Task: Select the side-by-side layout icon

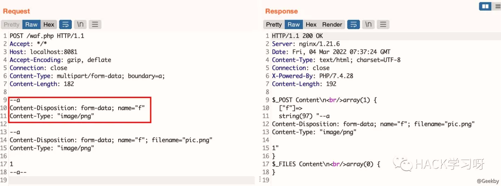Action: click(485, 6)
